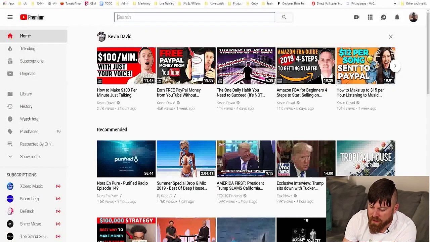Open the XDeep Music subscription

[x=34, y=186]
